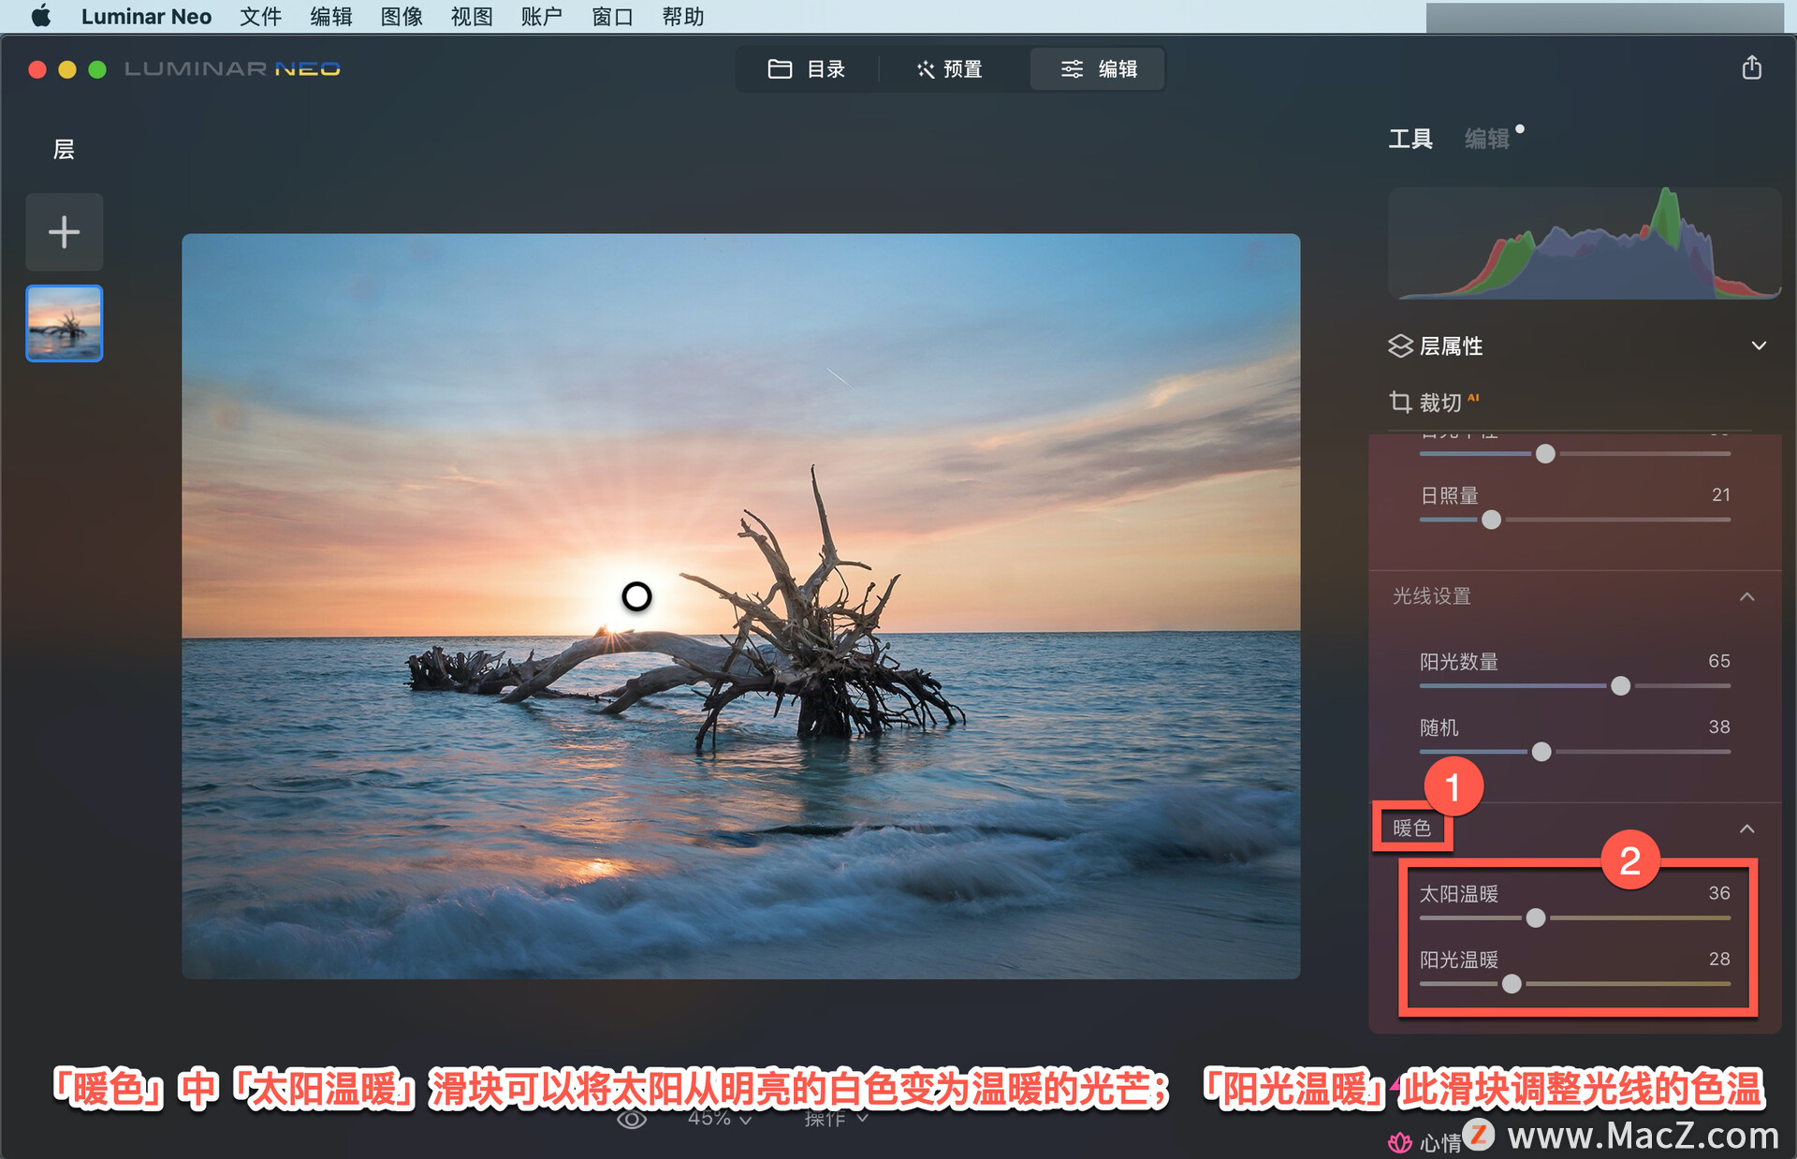Open the 编辑 menu in menu bar

(x=330, y=16)
